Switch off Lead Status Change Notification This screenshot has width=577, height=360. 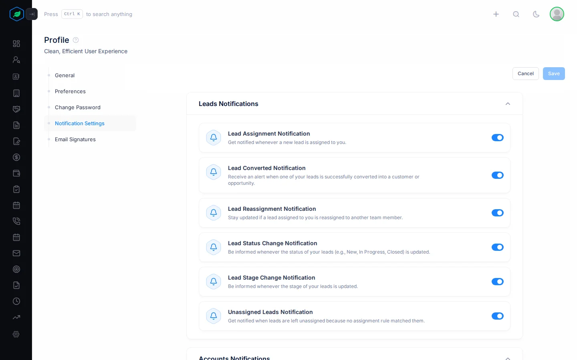[x=498, y=247]
